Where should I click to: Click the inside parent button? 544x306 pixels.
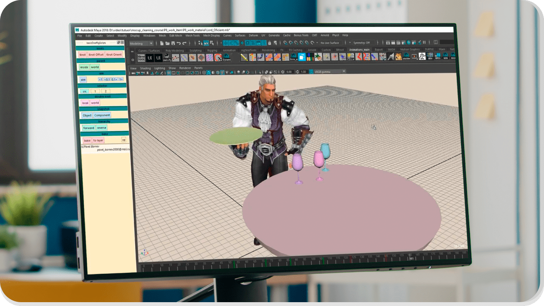pyautogui.click(x=84, y=67)
